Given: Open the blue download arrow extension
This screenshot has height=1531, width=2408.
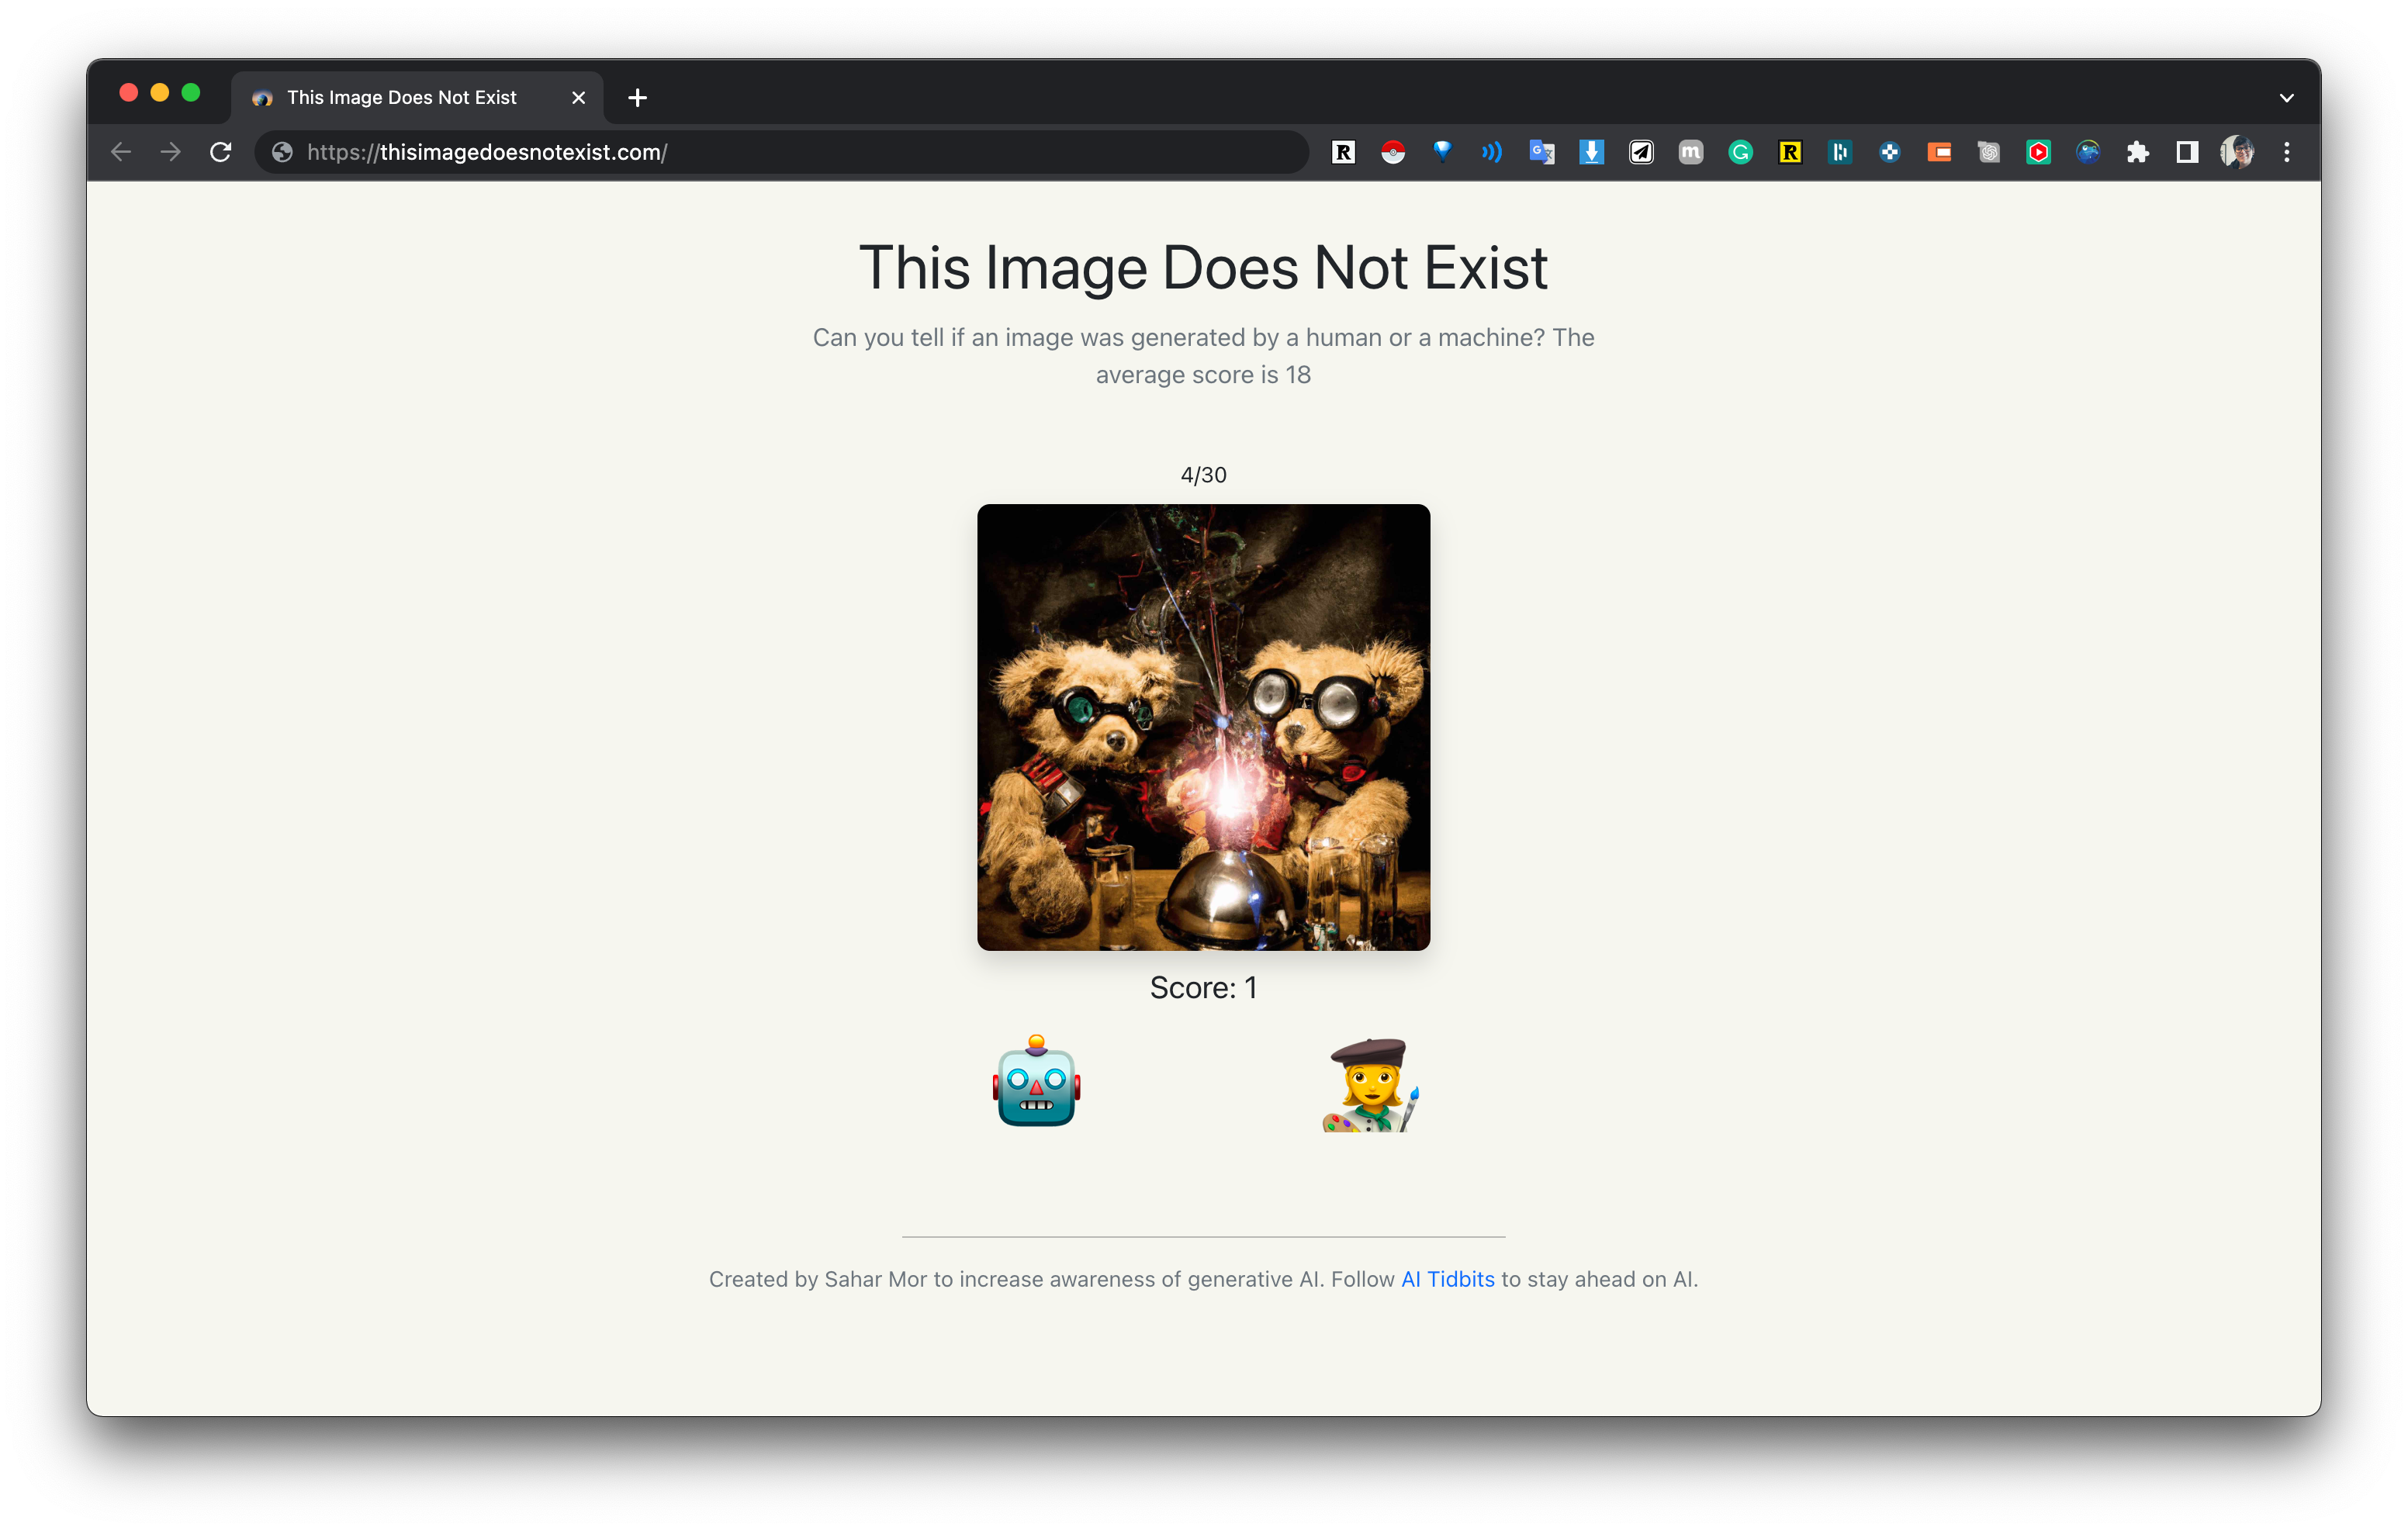Looking at the screenshot, I should (1592, 152).
